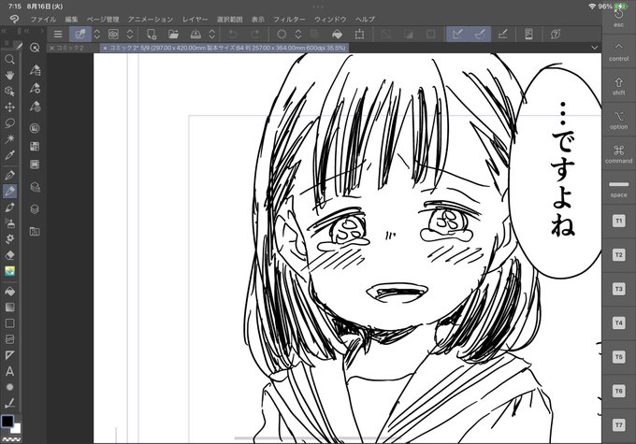Click the Save icon in command bar

pos(195,34)
